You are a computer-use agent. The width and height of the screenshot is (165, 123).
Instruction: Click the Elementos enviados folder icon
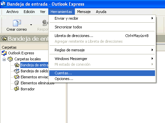17,77
